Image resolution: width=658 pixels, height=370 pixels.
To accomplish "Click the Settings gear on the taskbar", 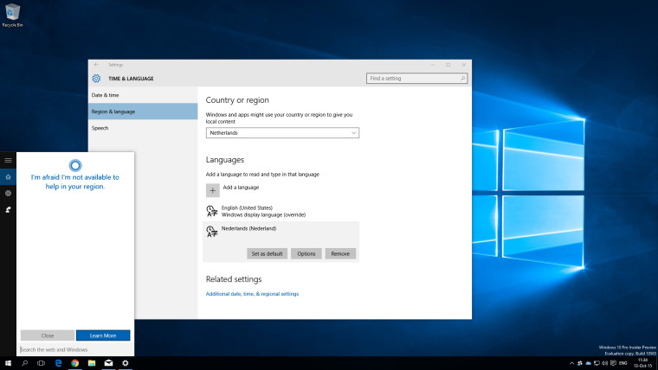I will coord(125,363).
